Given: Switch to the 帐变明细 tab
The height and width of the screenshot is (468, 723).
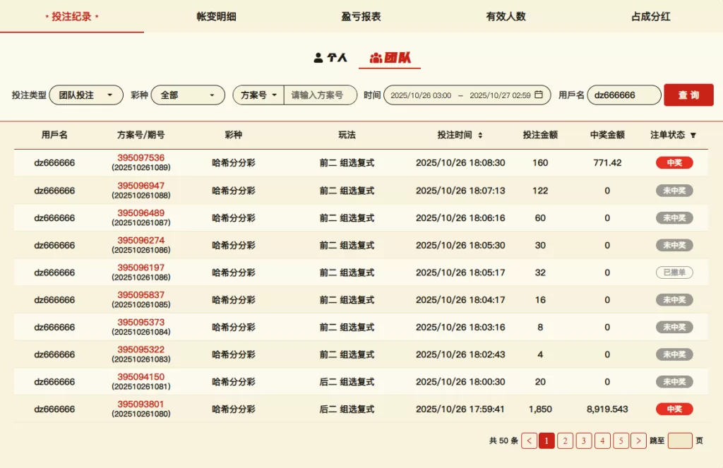Looking at the screenshot, I should [x=216, y=16].
